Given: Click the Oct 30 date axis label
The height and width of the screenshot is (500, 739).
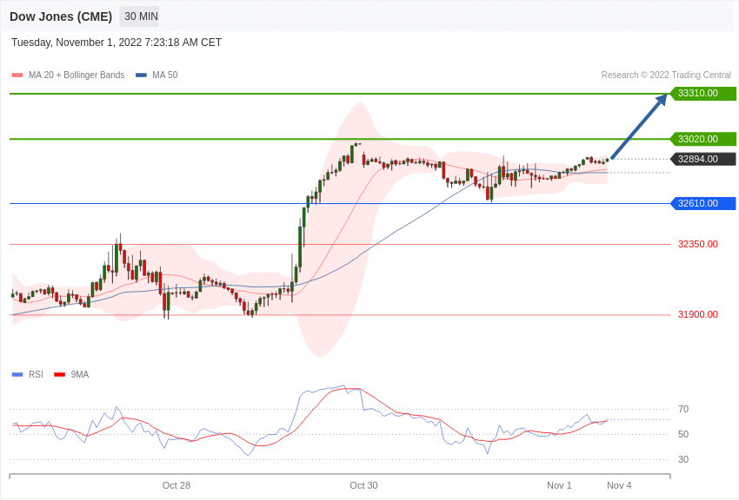Looking at the screenshot, I should tap(363, 485).
